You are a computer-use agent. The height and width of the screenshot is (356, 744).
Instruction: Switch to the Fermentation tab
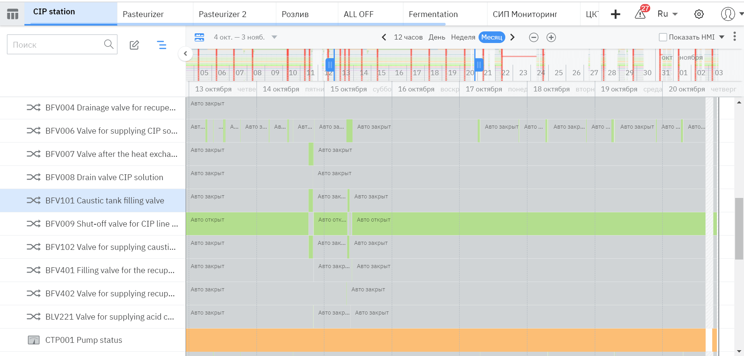coord(433,14)
